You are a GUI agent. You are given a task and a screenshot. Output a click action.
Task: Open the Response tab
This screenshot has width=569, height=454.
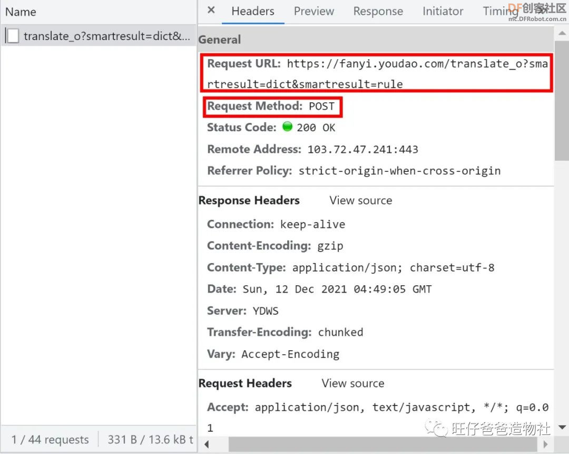[x=378, y=11]
